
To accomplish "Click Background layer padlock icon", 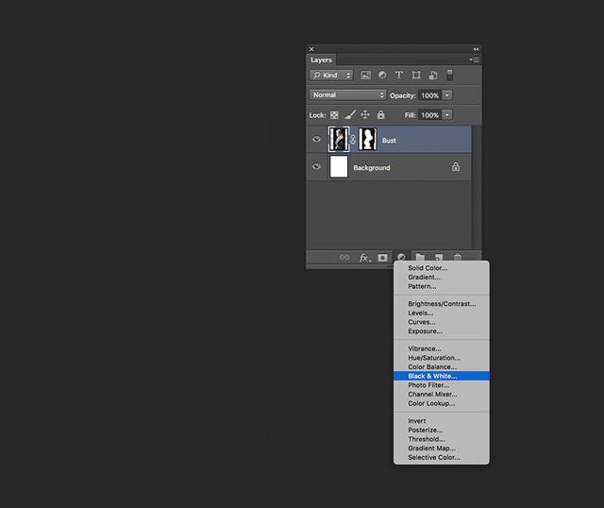I will pyautogui.click(x=456, y=166).
